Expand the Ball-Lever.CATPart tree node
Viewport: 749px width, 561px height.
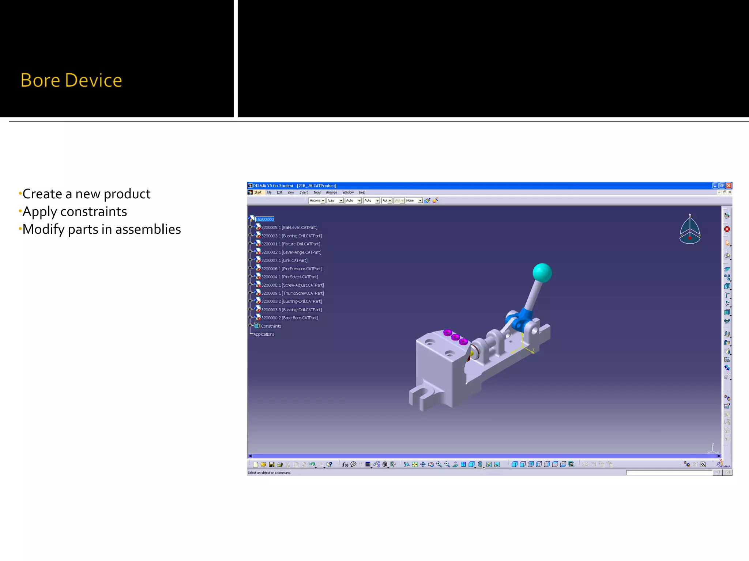(x=250, y=227)
